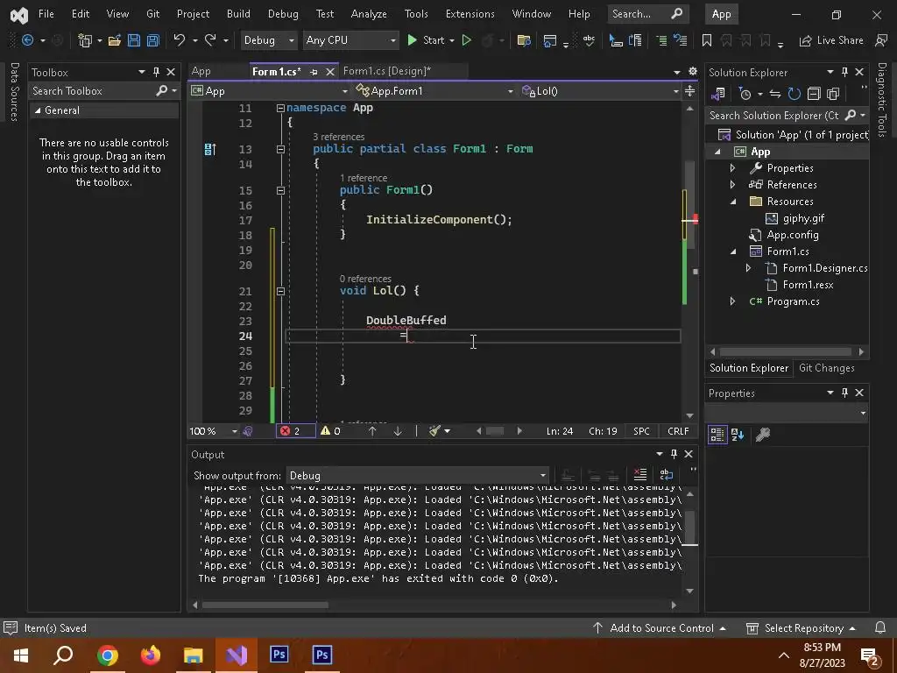Go to previous issue up arrow
This screenshot has width=897, height=673.
tap(372, 431)
